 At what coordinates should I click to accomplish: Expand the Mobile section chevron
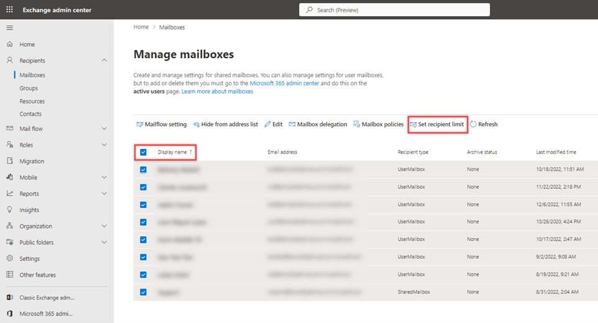click(104, 178)
